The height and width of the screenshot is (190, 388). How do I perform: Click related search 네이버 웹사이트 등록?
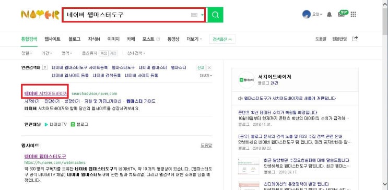70,75
